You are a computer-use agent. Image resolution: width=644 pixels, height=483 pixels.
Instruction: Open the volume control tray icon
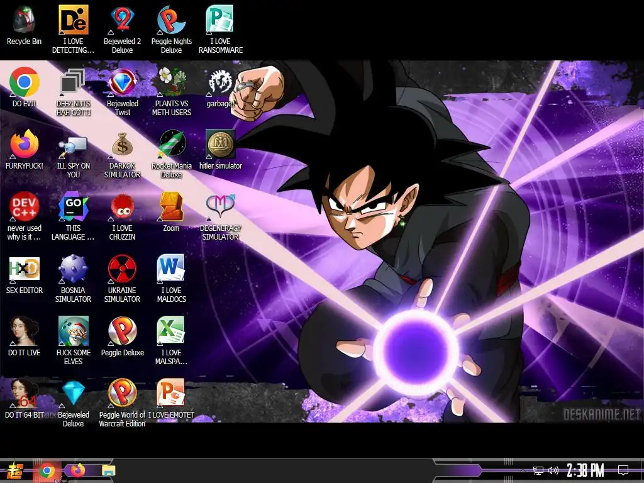(553, 470)
